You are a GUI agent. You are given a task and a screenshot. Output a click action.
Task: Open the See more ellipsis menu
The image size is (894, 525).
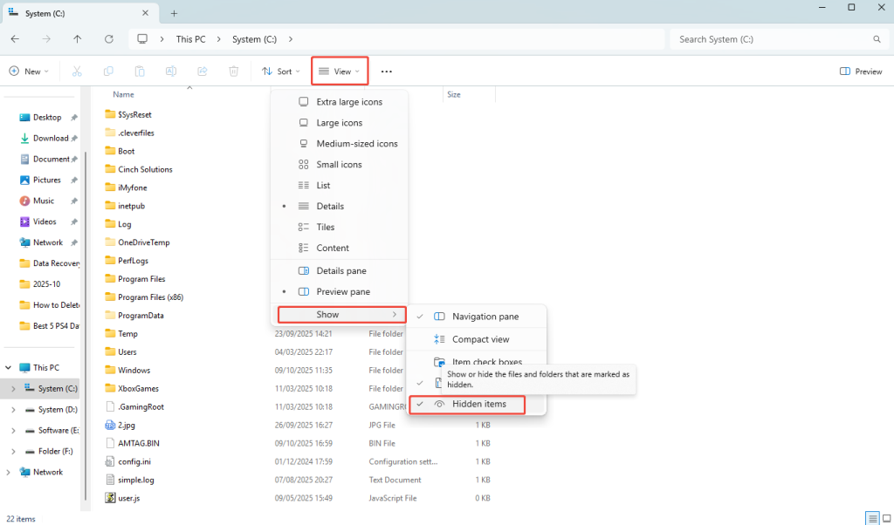pyautogui.click(x=387, y=72)
